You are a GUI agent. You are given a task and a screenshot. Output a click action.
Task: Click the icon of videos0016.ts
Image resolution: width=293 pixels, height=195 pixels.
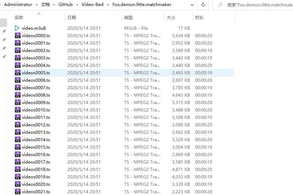(18, 154)
